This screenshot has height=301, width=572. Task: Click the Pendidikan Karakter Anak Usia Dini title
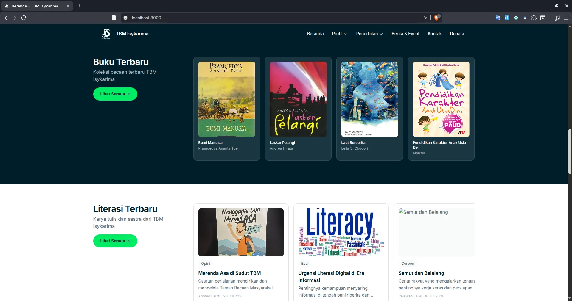(x=439, y=145)
